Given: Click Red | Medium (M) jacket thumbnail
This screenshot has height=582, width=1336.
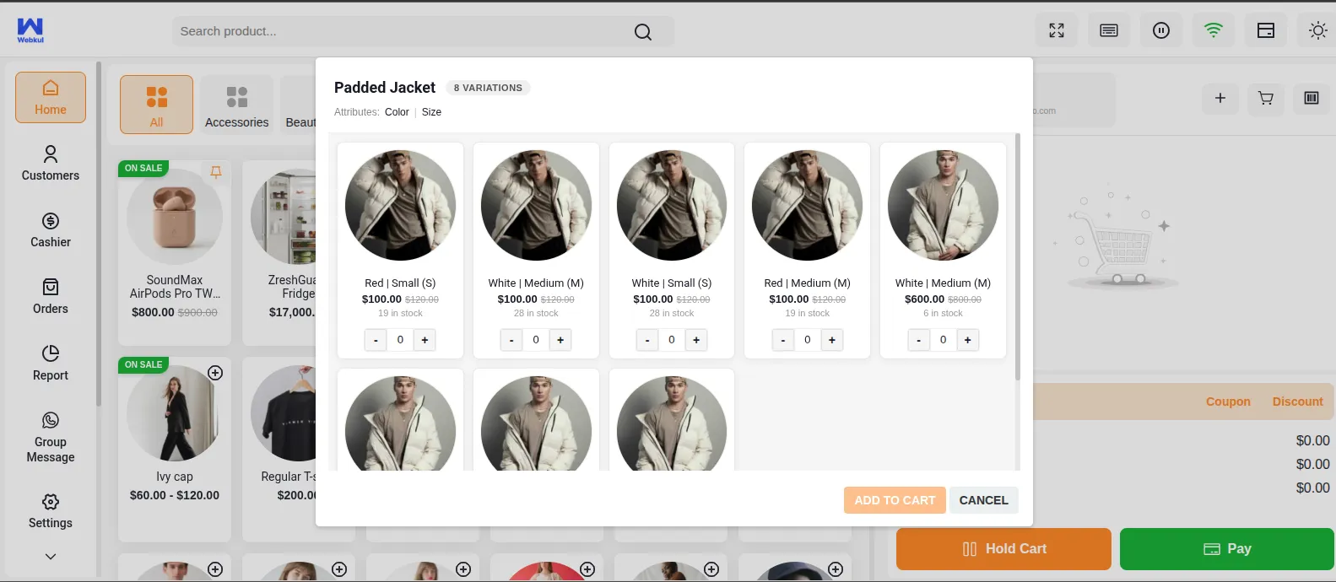Looking at the screenshot, I should (x=807, y=205).
